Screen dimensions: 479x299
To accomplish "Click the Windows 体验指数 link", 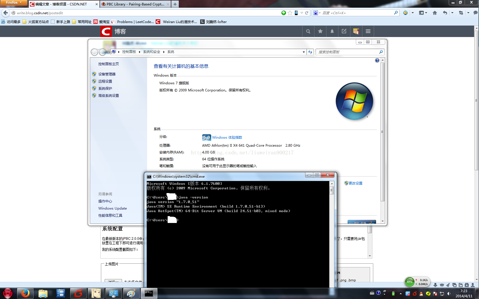I will point(227,138).
